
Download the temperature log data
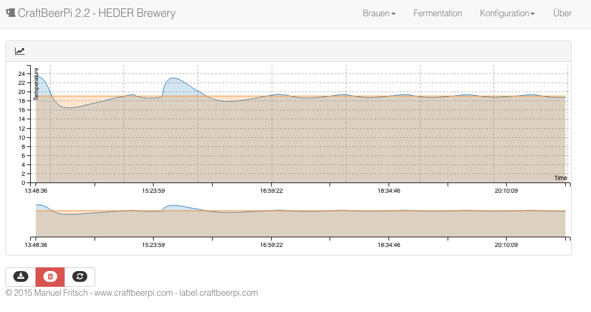click(20, 276)
